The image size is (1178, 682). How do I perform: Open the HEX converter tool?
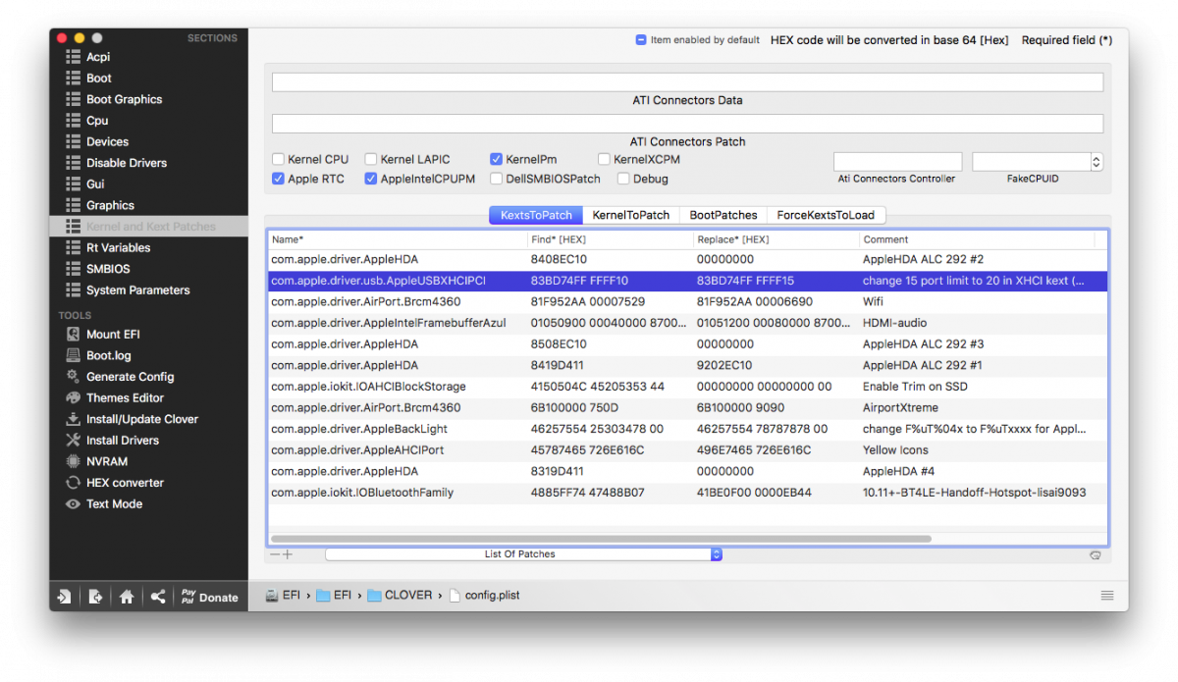(125, 483)
